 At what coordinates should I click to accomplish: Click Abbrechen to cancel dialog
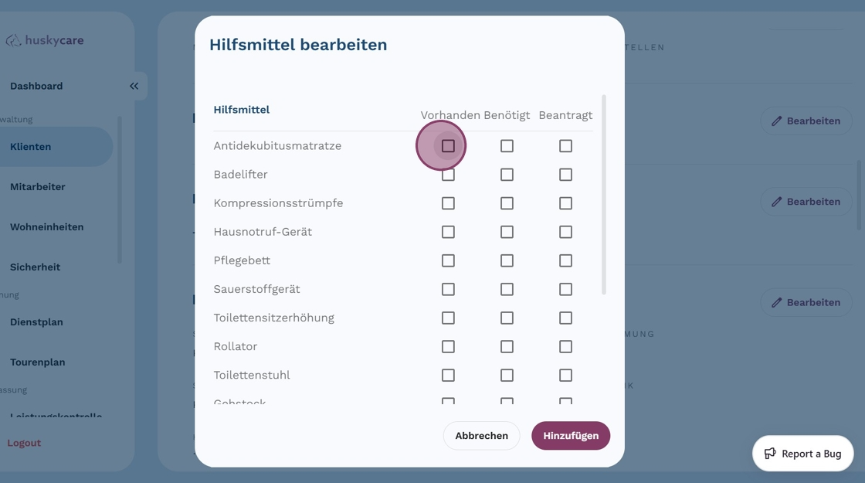481,436
